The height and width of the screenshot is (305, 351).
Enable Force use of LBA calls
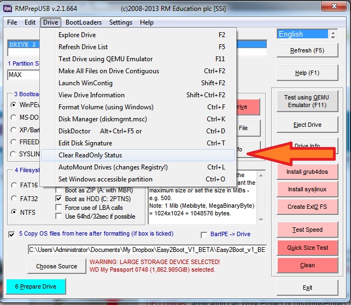click(x=58, y=208)
